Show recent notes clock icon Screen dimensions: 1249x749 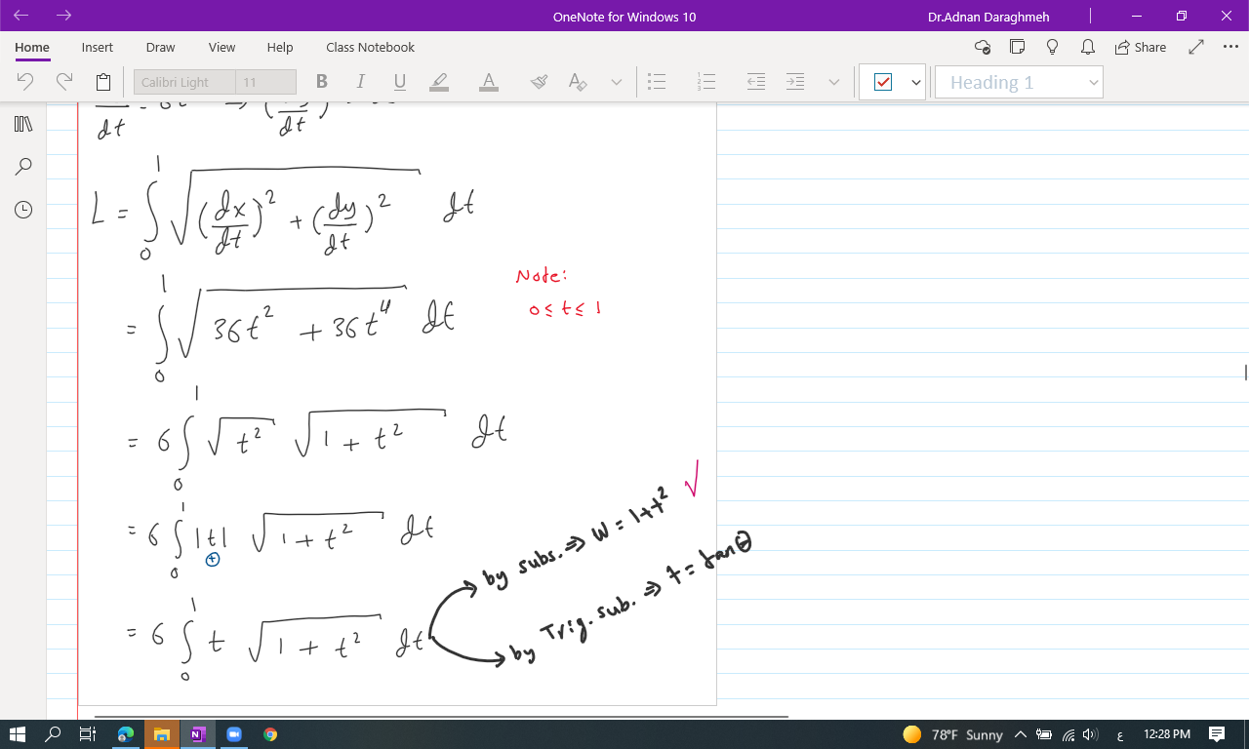pyautogui.click(x=23, y=210)
